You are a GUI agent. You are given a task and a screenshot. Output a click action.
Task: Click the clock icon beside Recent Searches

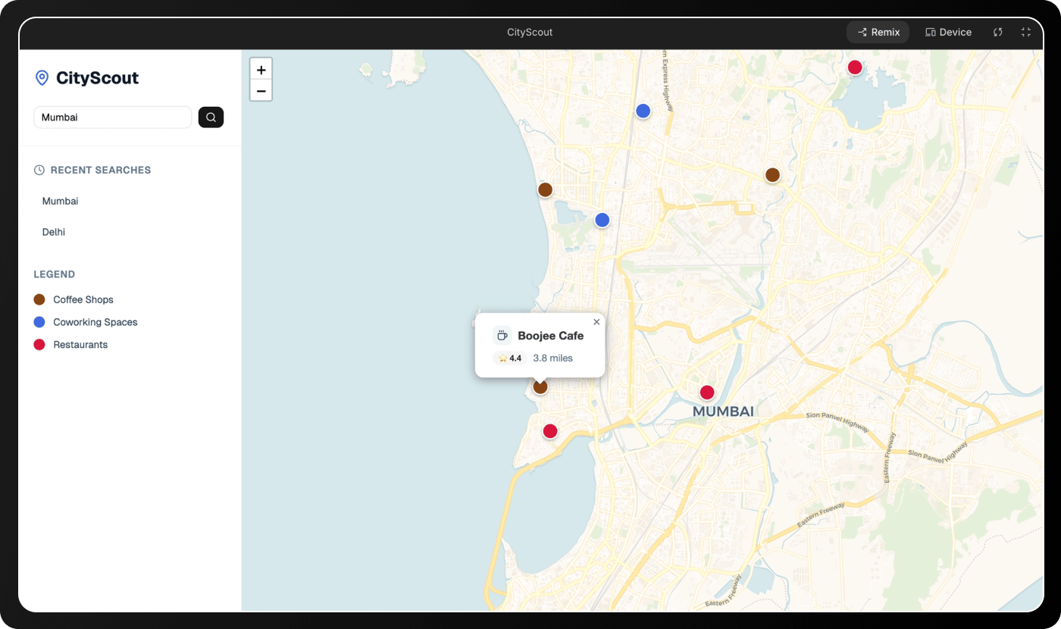tap(39, 171)
